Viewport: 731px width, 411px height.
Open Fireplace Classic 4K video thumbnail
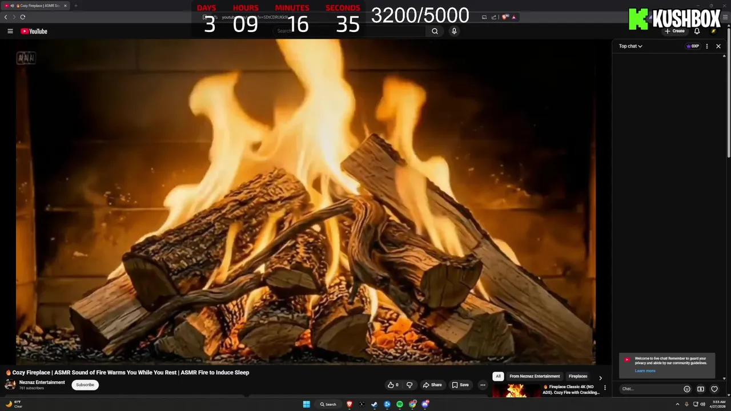coord(516,391)
